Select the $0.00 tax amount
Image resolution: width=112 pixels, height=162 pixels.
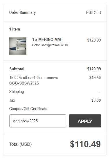(96, 100)
